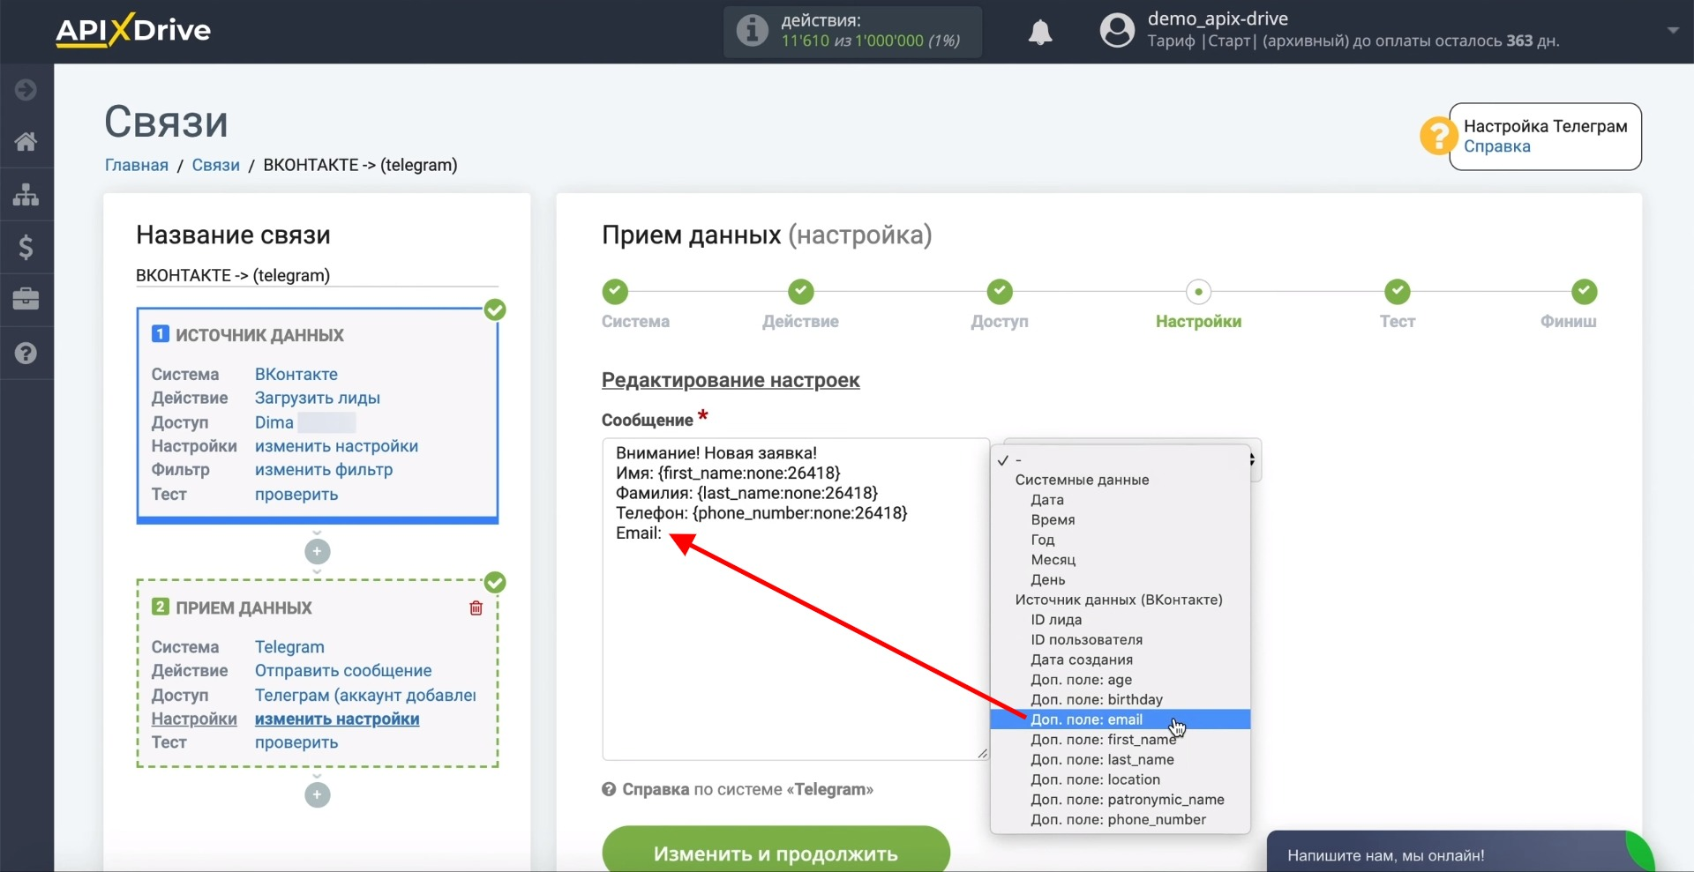Go to Главная breadcrumb
The height and width of the screenshot is (872, 1694).
click(x=136, y=165)
